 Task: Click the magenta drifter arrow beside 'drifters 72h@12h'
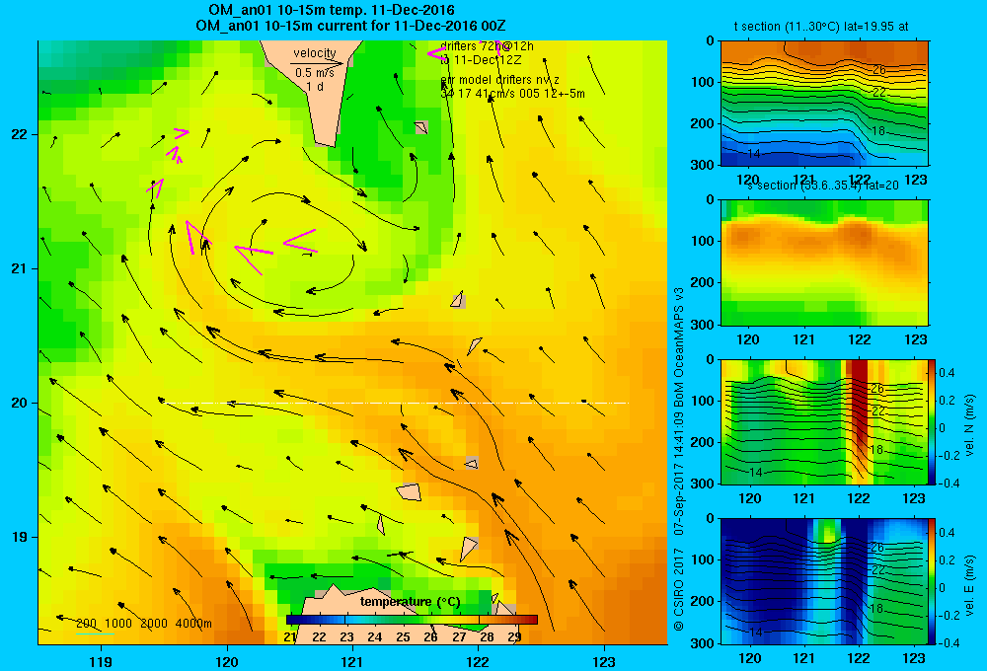click(437, 53)
